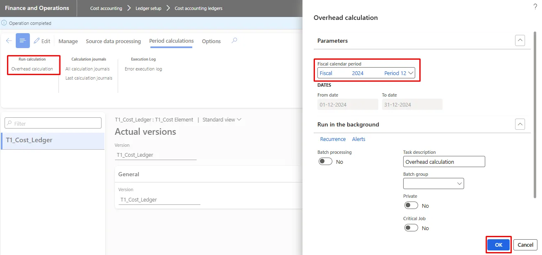The height and width of the screenshot is (255, 542).
Task: Open the Options tab
Action: tap(211, 41)
